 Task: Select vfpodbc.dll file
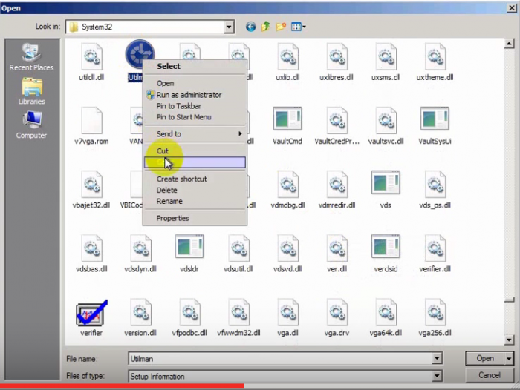pos(189,318)
